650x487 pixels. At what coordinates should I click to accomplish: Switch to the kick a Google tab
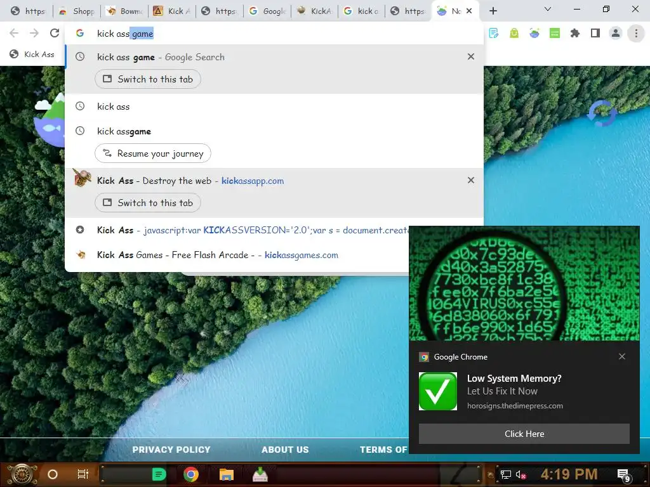pyautogui.click(x=362, y=11)
